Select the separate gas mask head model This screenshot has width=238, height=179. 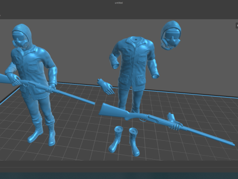(x=171, y=35)
